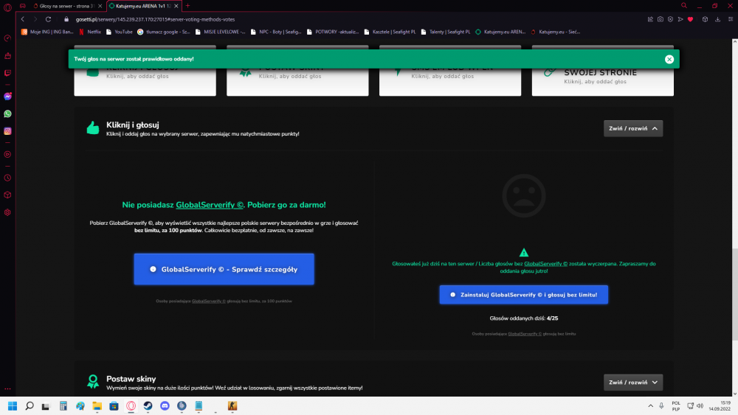Viewport: 738px width, 415px height.
Task: Open sidebar bag icon
Action: pyautogui.click(x=7, y=55)
